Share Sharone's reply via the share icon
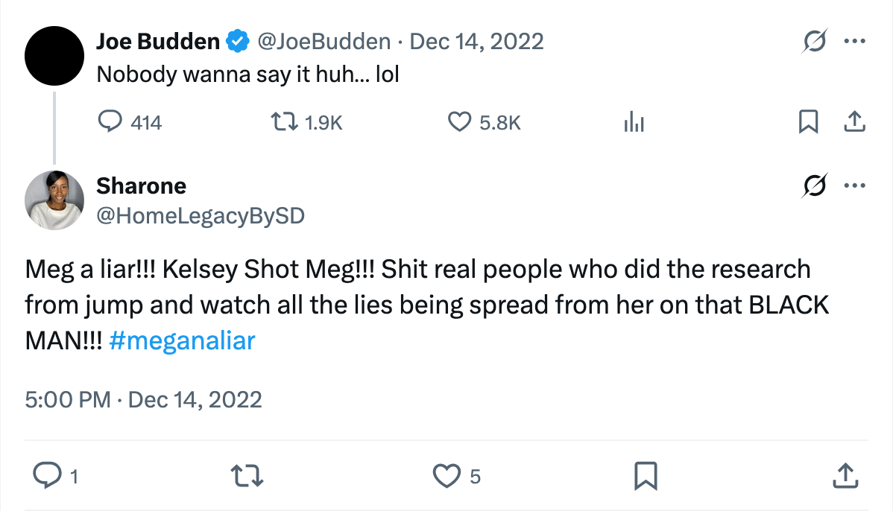 tap(844, 475)
